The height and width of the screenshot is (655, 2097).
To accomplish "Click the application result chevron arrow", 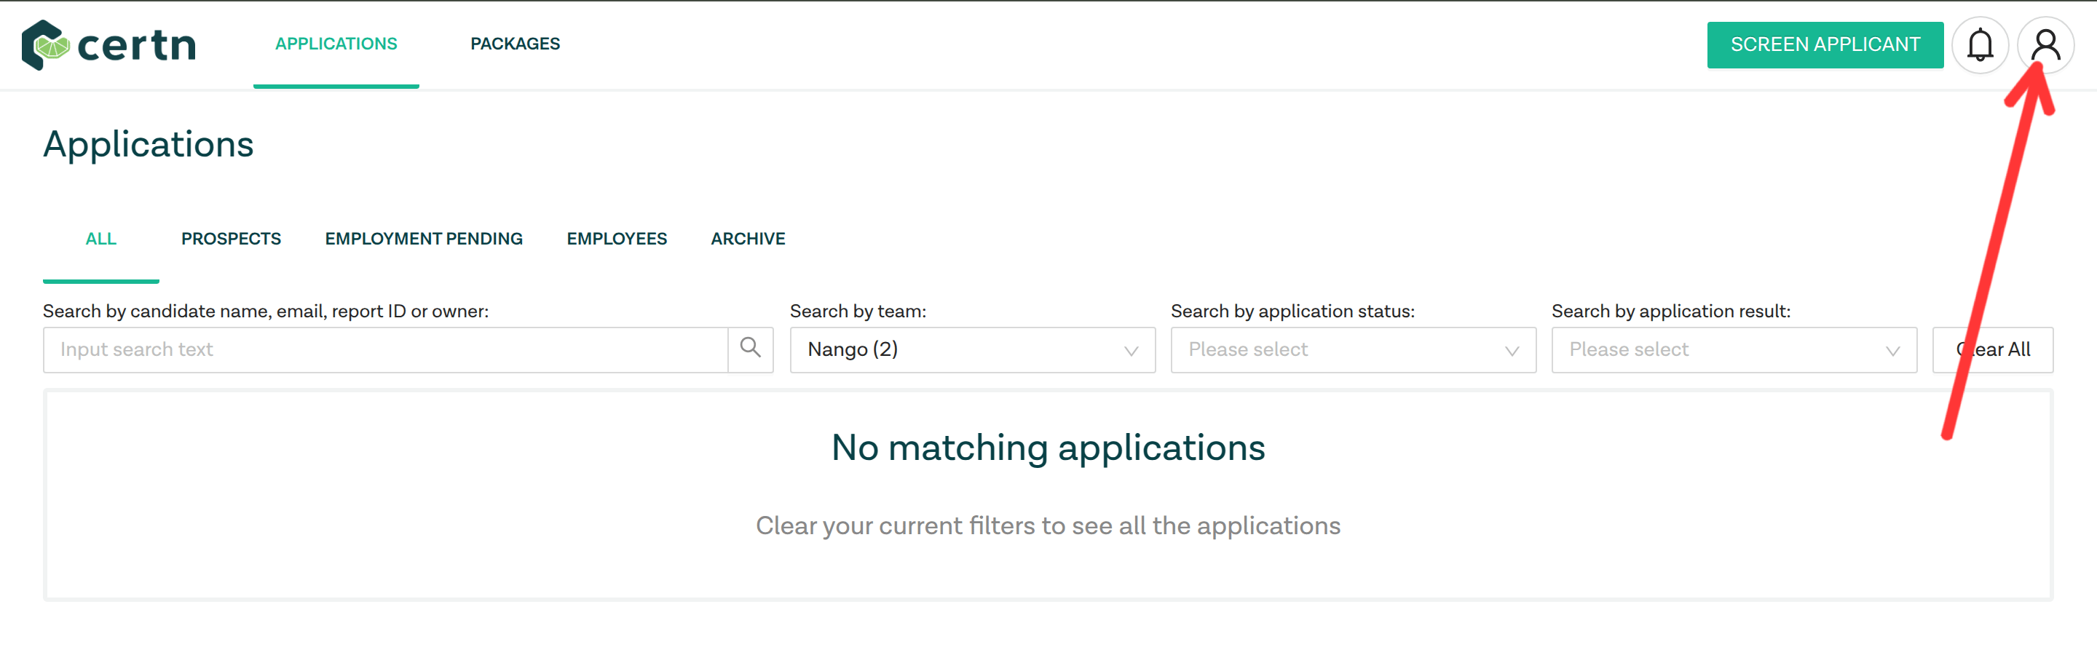I will [x=1892, y=351].
